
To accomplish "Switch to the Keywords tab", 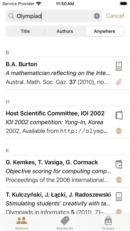I will pyautogui.click(x=65, y=223).
